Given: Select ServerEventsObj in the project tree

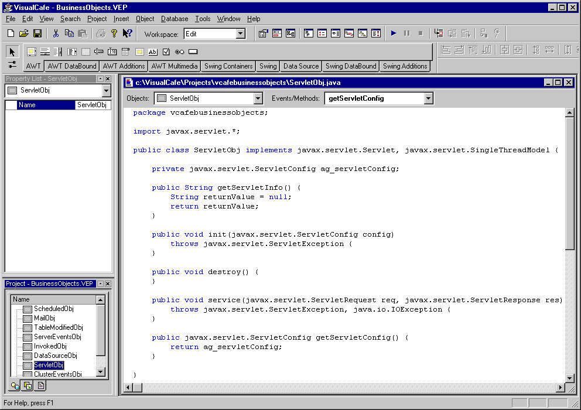Looking at the screenshot, I should (x=57, y=337).
